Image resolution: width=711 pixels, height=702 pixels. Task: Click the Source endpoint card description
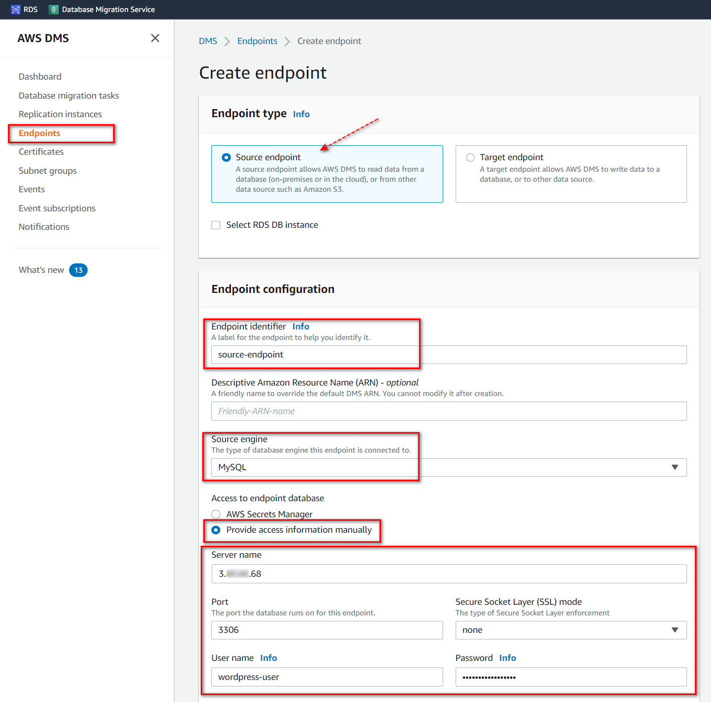(x=330, y=179)
